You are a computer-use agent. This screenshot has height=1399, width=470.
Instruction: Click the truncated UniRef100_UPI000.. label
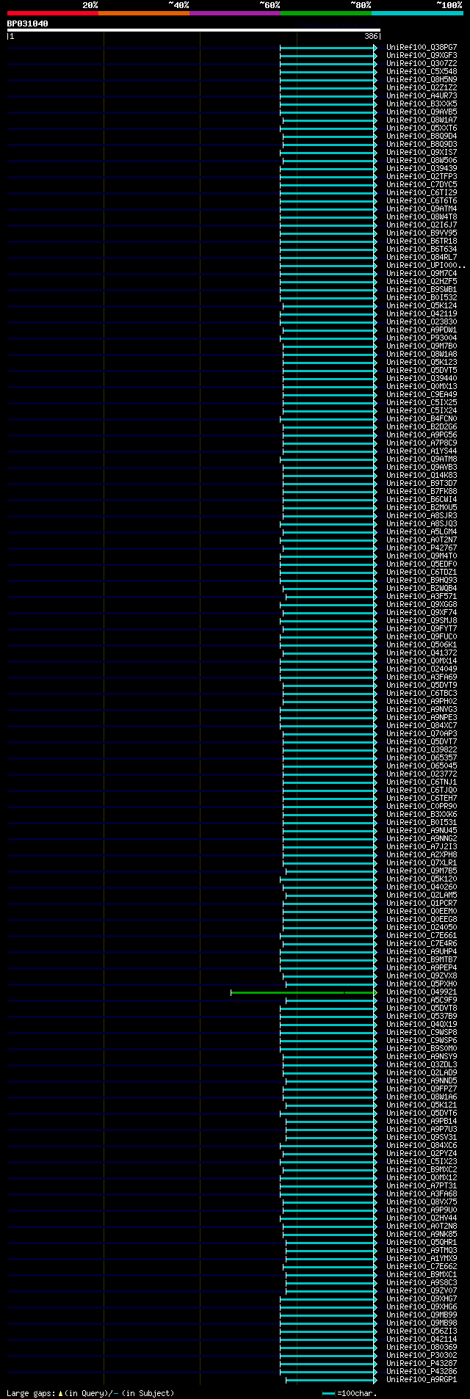[426, 265]
